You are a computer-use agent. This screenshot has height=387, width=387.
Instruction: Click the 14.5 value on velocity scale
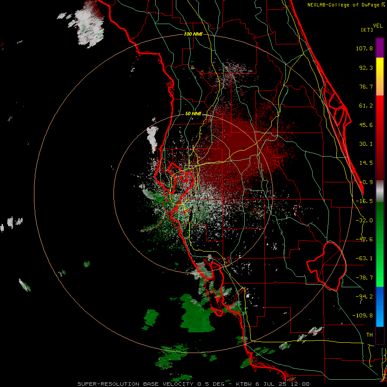(x=366, y=163)
